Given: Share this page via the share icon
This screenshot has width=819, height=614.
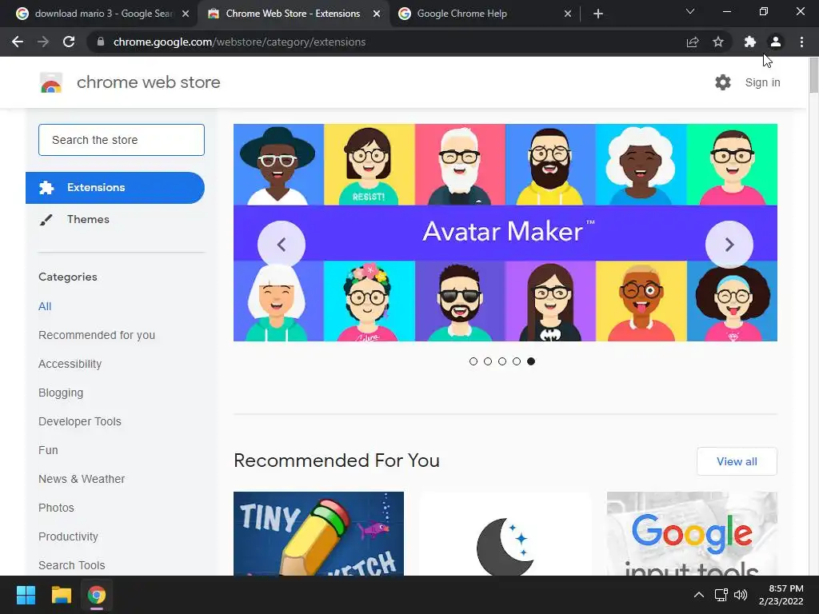Looking at the screenshot, I should tap(693, 42).
